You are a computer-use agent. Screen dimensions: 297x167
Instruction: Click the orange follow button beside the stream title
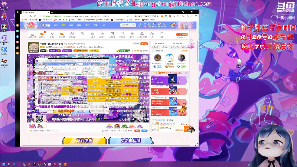pyautogui.click(x=144, y=44)
